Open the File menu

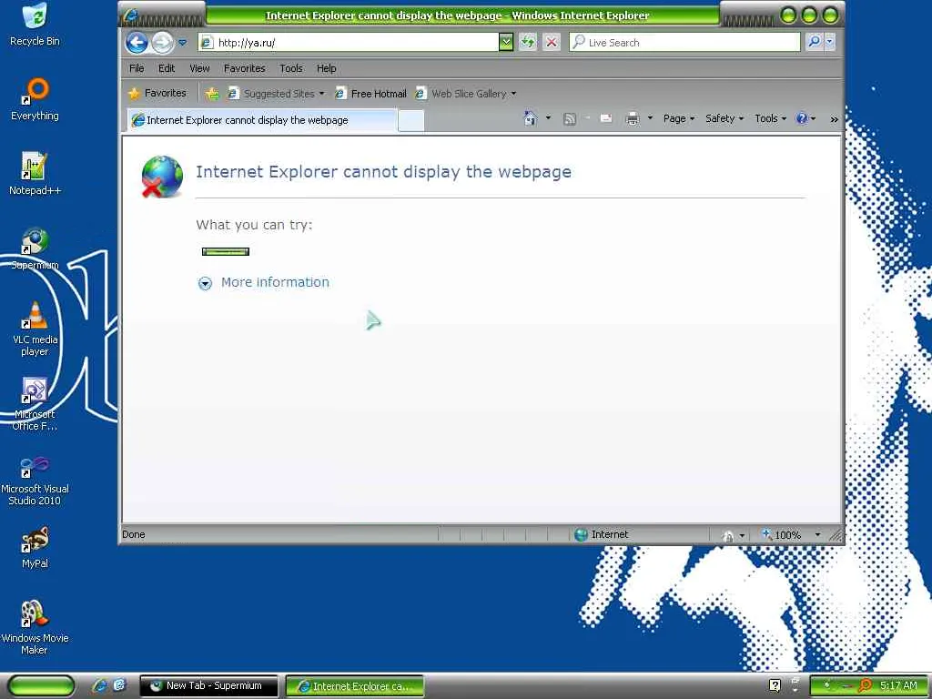pos(137,68)
